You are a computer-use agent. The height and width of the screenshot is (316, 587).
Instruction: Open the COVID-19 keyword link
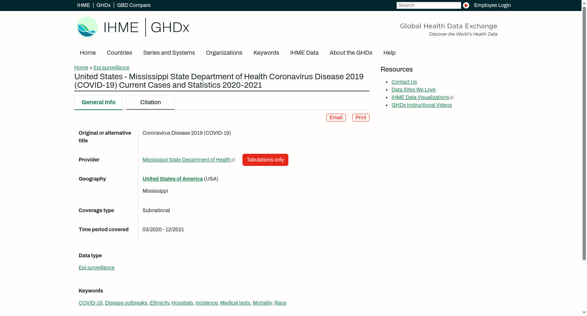click(x=91, y=303)
